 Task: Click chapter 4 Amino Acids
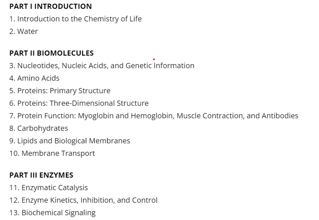tap(34, 78)
